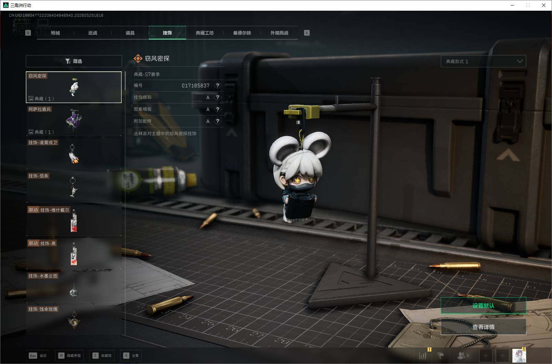Click the 丛林派对主题中的窃风密探挂饰 description

pos(165,133)
